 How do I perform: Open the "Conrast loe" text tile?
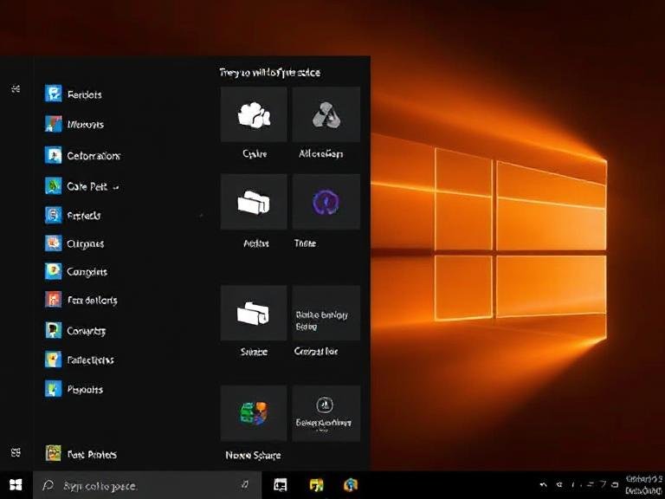(x=326, y=313)
